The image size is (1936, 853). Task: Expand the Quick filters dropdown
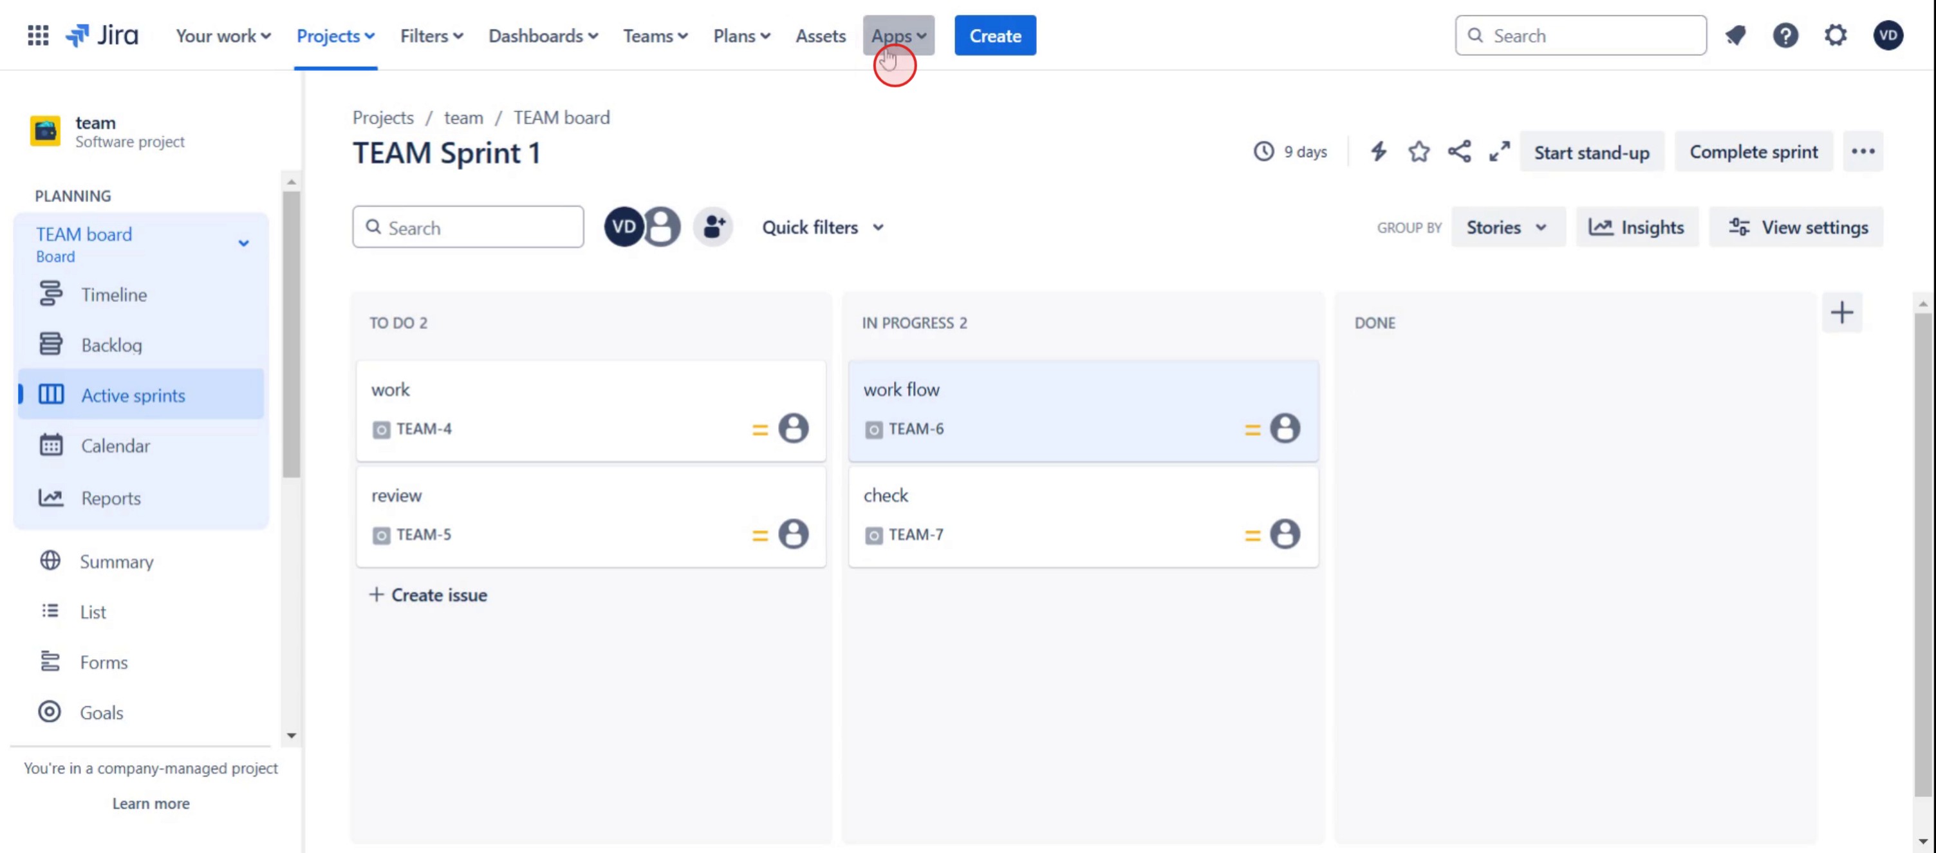tap(822, 227)
